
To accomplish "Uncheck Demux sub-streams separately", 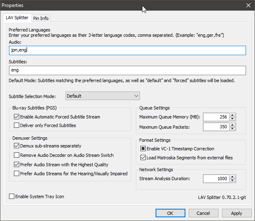I will point(17,146).
